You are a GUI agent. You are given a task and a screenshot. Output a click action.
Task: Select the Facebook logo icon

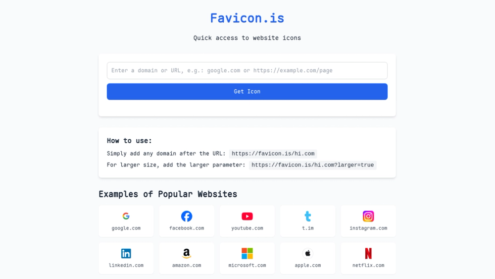click(x=187, y=216)
